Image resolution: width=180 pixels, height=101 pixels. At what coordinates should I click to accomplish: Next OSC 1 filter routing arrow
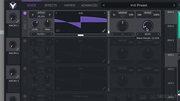click(51, 34)
